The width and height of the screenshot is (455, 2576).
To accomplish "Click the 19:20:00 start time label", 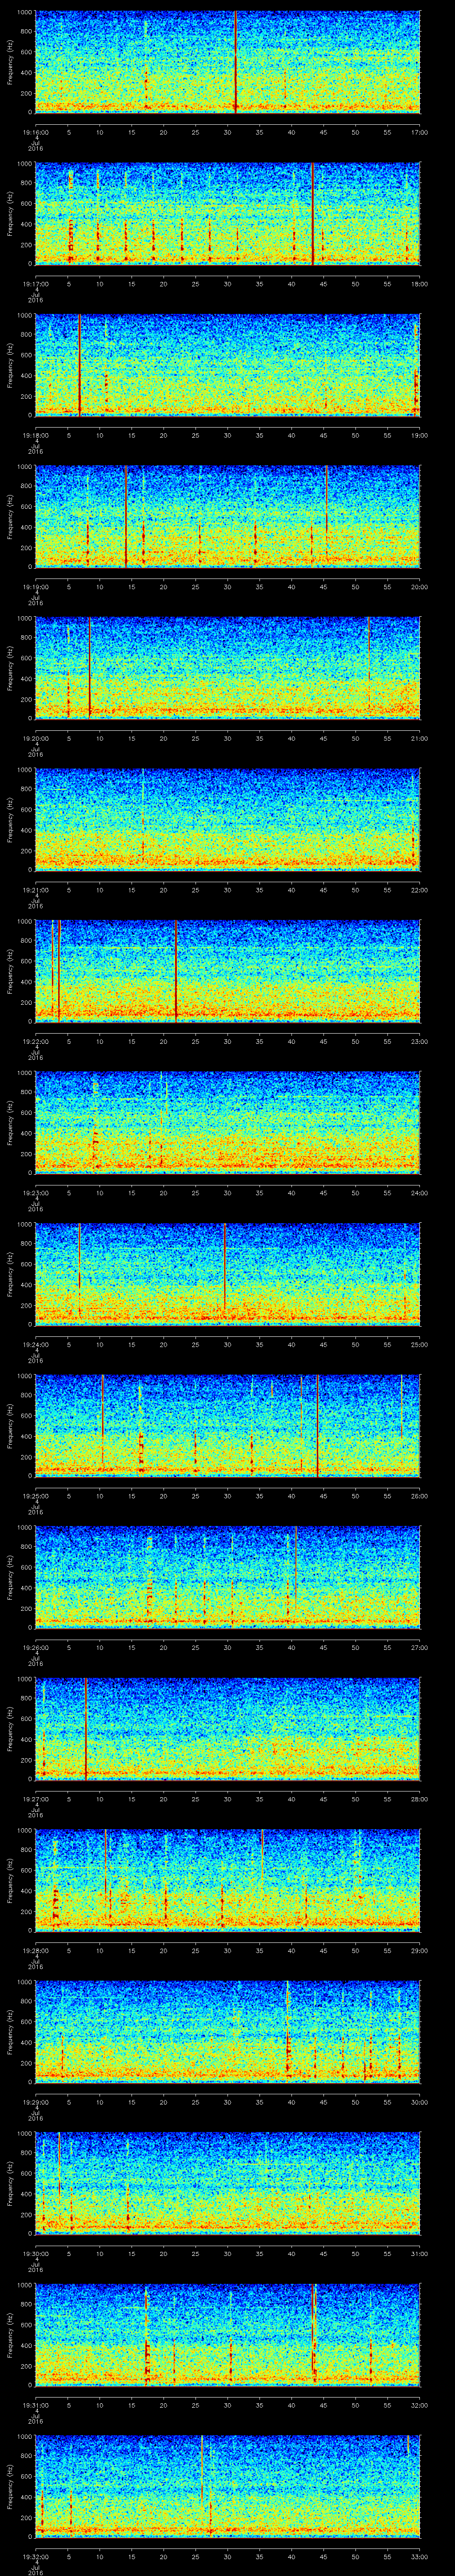I will click(36, 738).
